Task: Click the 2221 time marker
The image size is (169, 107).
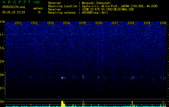Action: [x=18, y=23]
